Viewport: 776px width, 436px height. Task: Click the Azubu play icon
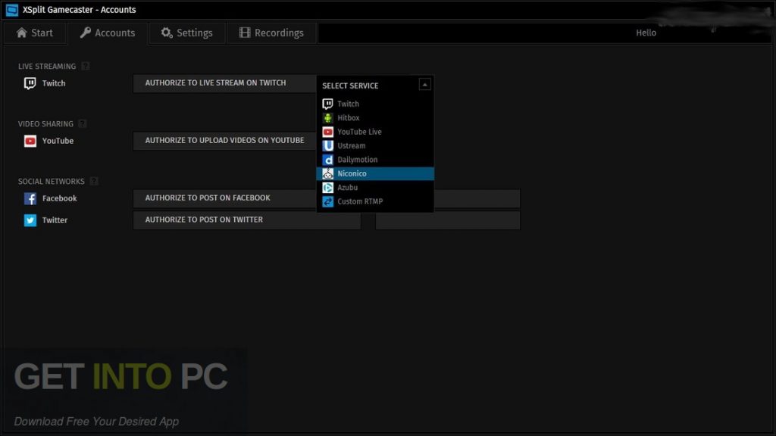click(x=327, y=188)
